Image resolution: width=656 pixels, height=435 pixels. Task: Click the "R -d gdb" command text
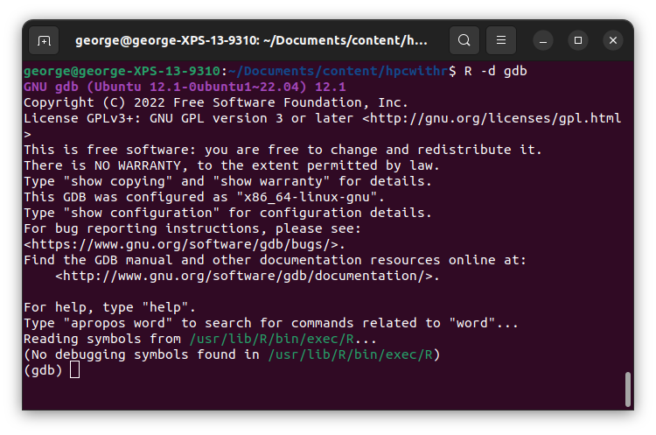[495, 71]
